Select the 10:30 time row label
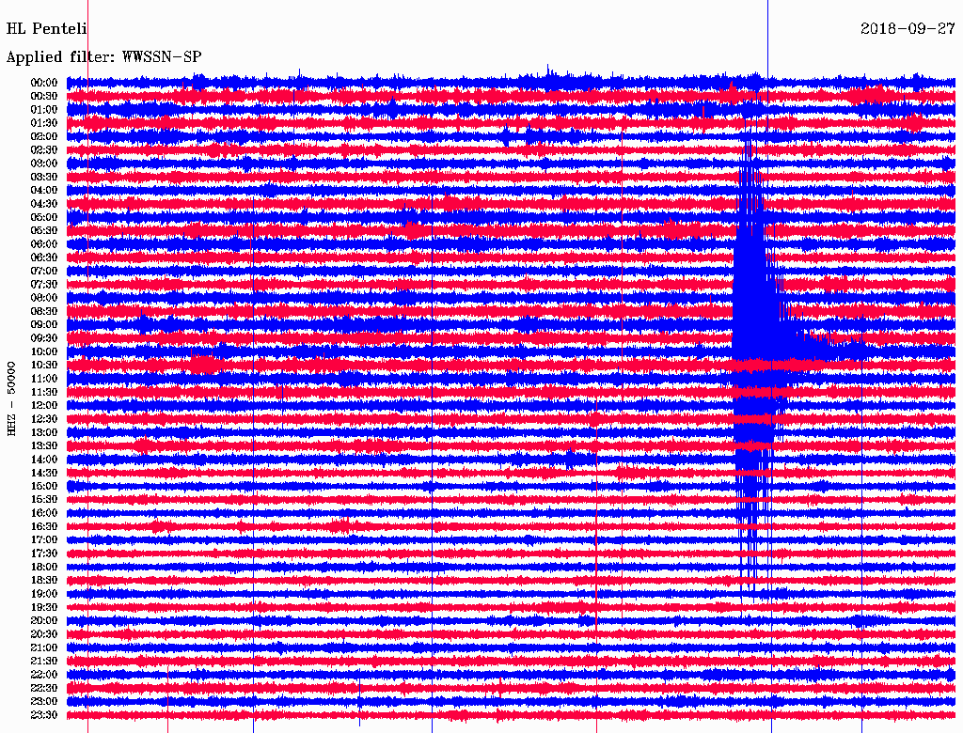This screenshot has height=733, width=963. 43,366
